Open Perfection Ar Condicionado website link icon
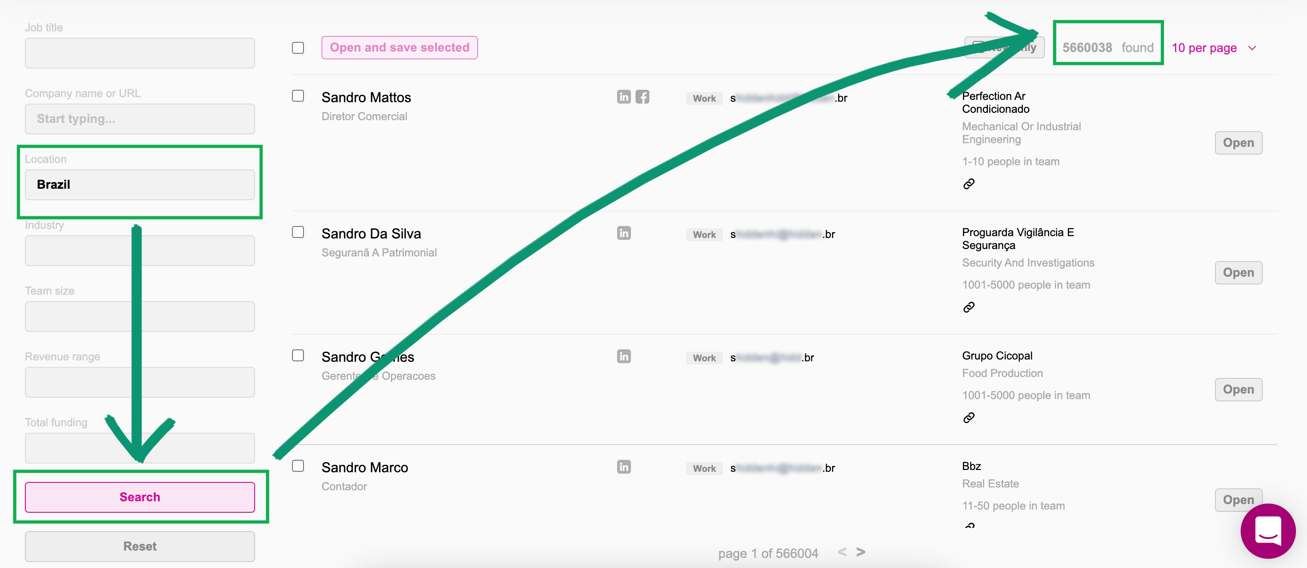Viewport: 1307px width, 568px height. [969, 184]
